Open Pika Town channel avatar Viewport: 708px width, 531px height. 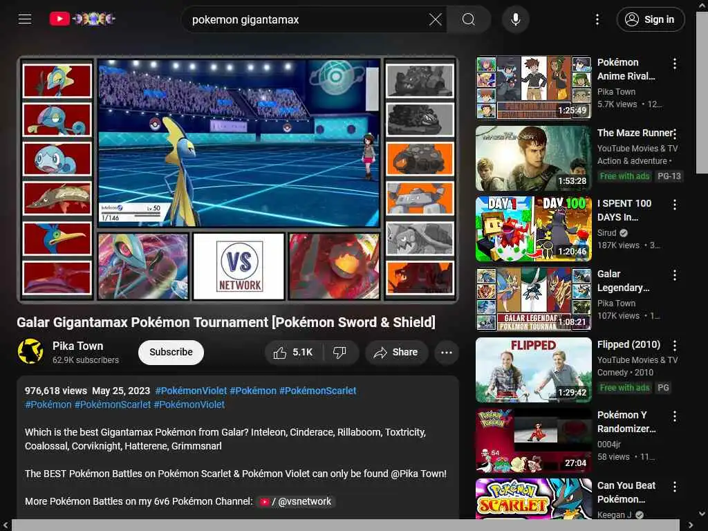30,351
